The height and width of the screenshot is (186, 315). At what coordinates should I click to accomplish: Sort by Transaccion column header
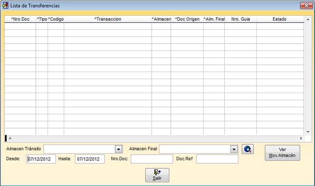click(107, 19)
